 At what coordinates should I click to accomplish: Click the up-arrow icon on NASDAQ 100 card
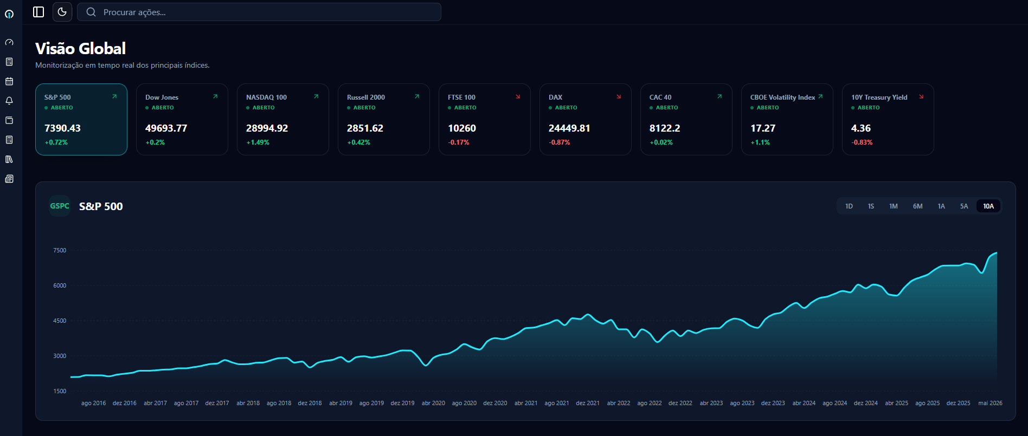pyautogui.click(x=316, y=96)
